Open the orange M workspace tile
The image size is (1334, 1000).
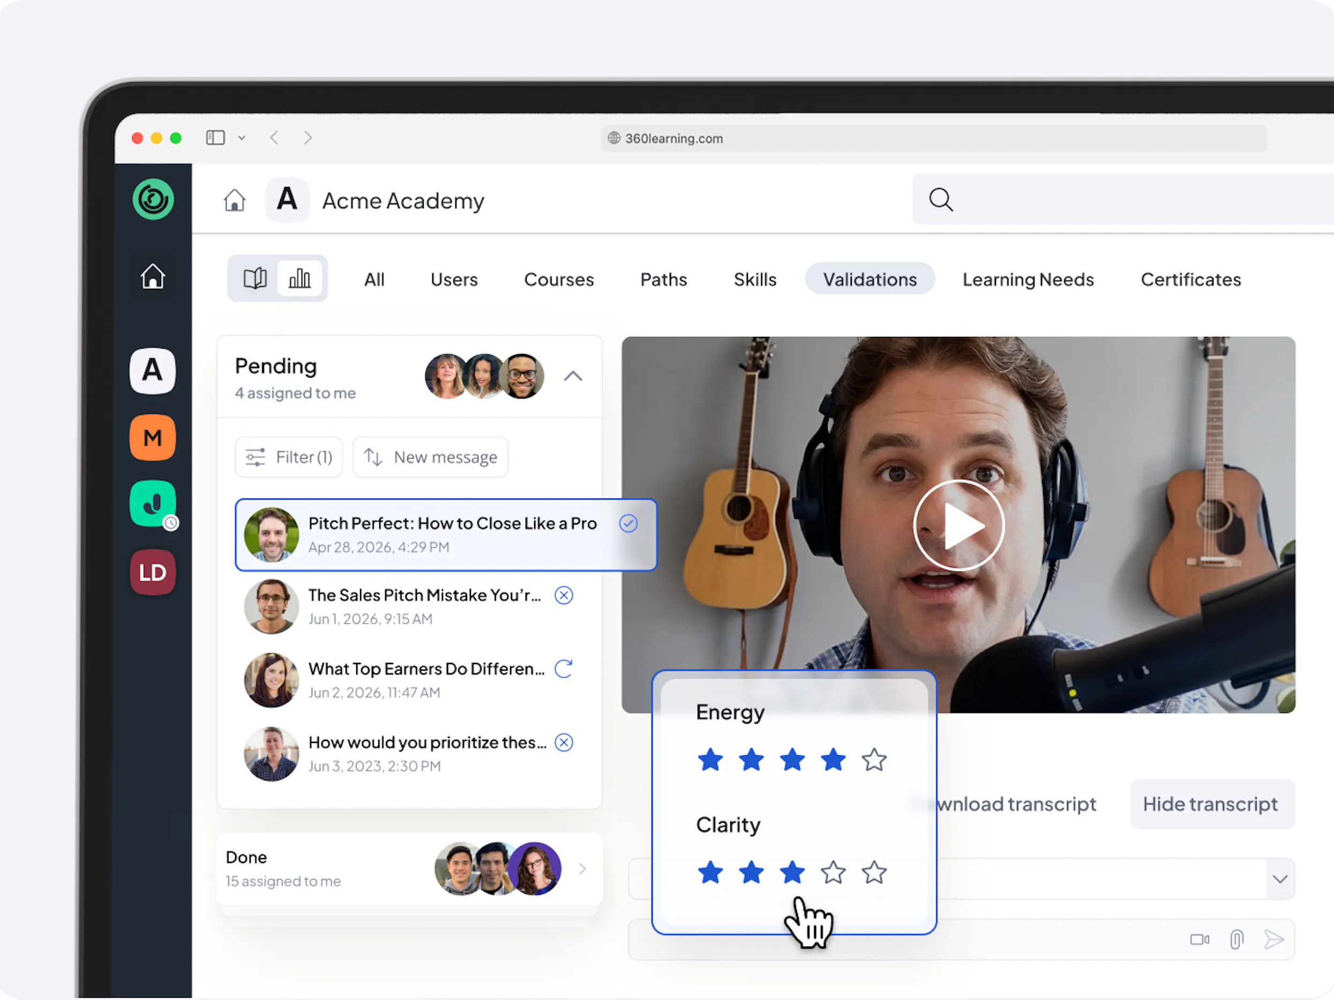tap(153, 438)
